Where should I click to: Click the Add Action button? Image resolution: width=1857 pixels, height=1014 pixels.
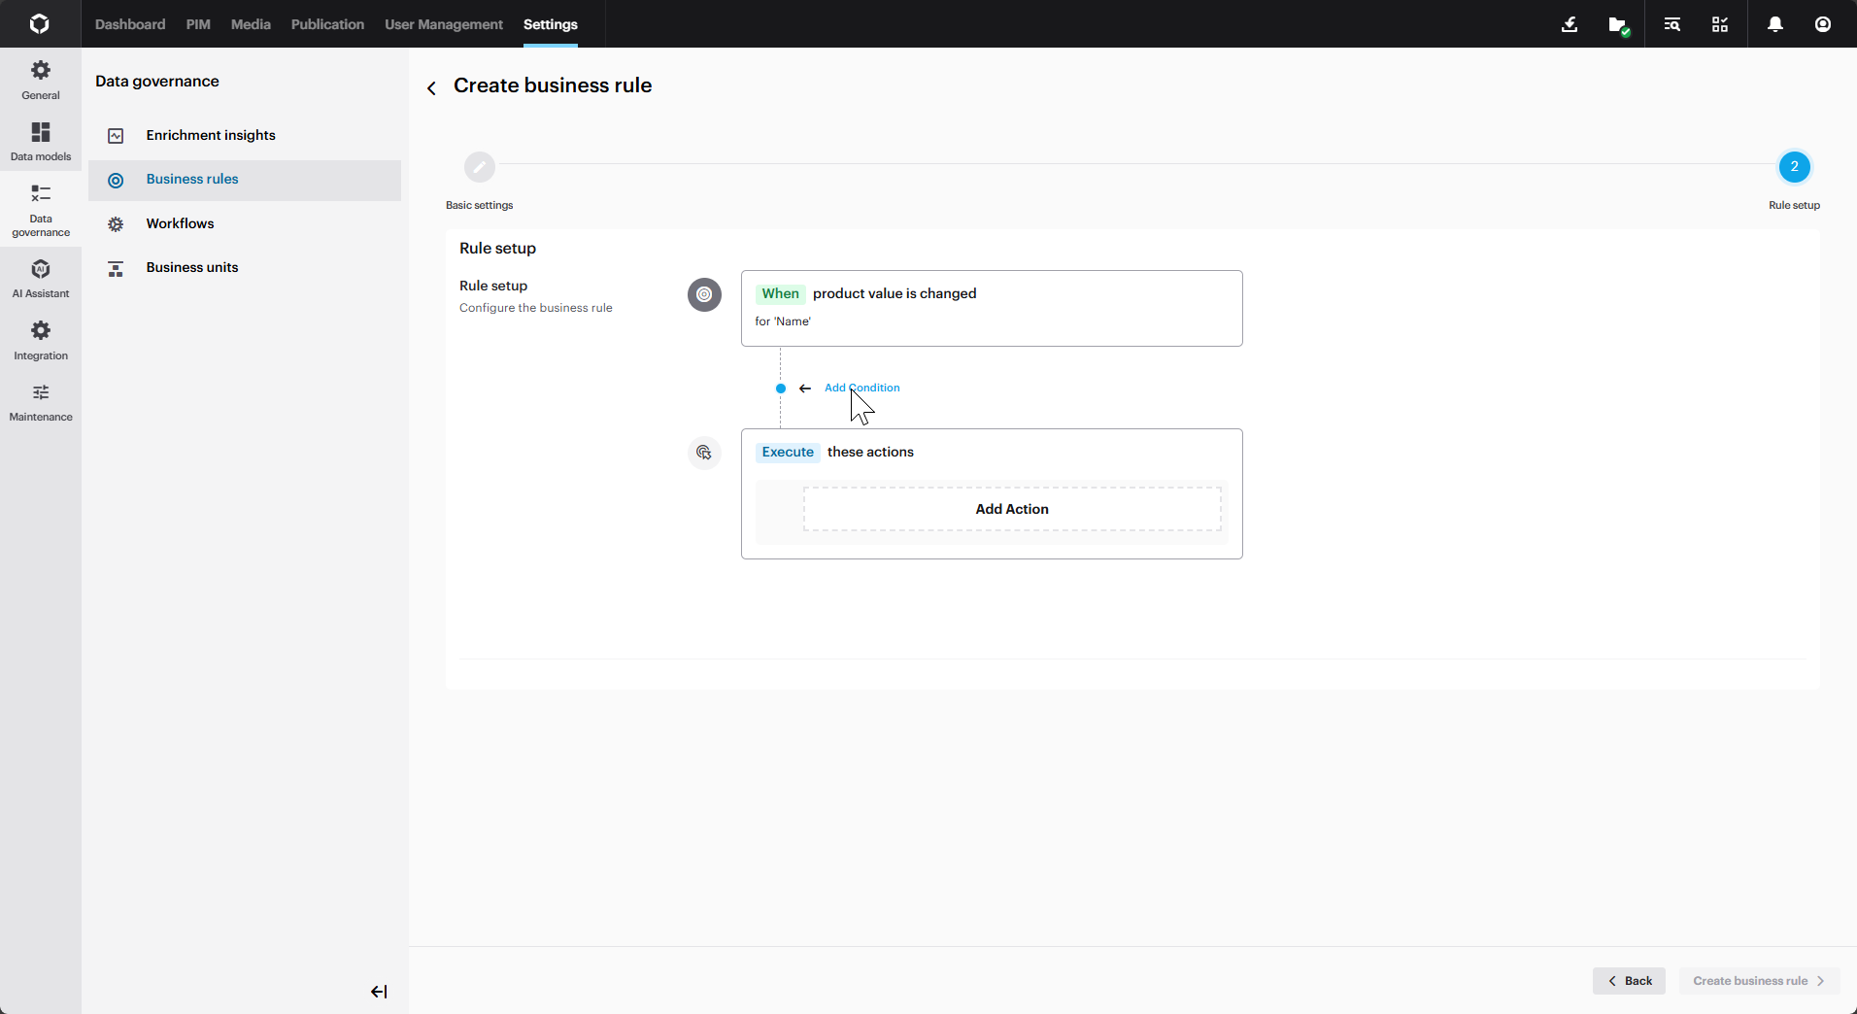[1011, 509]
